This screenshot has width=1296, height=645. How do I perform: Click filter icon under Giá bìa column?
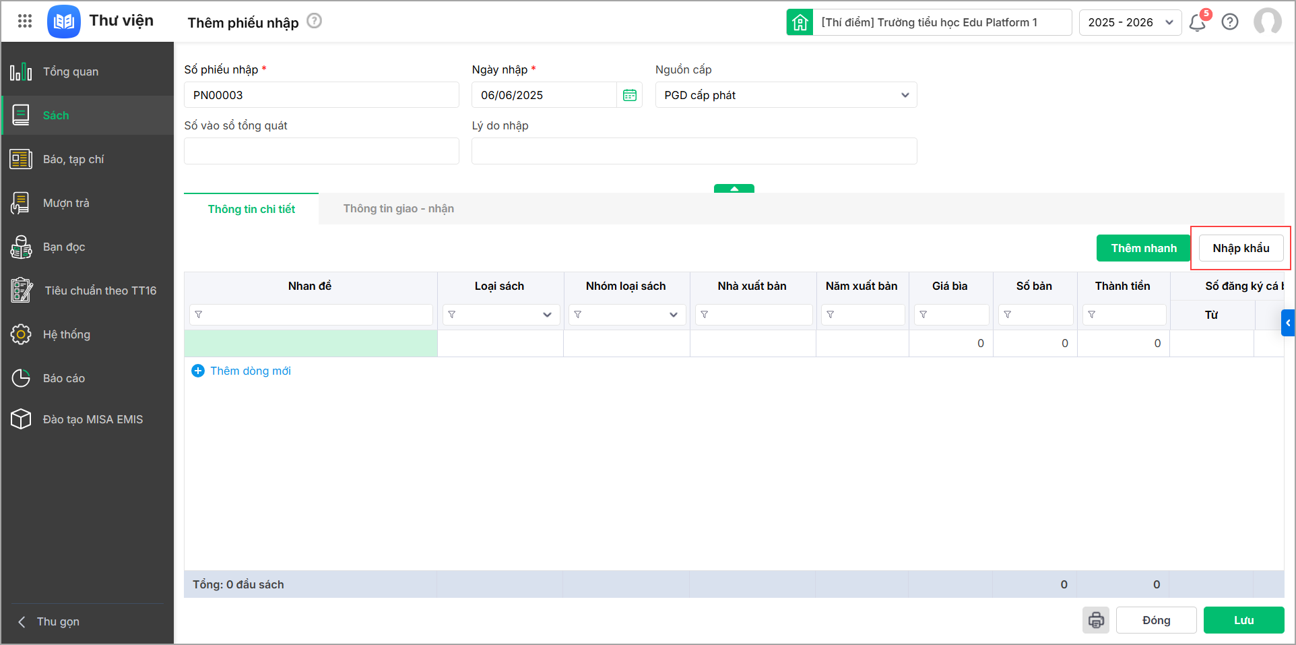pos(924,315)
